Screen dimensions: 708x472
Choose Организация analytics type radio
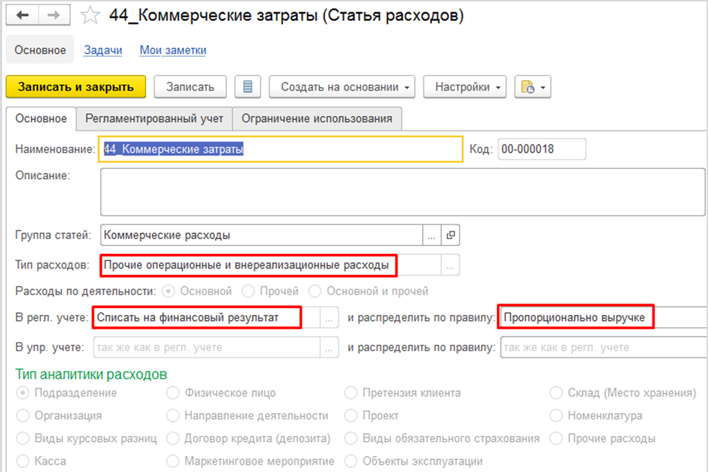tap(23, 416)
